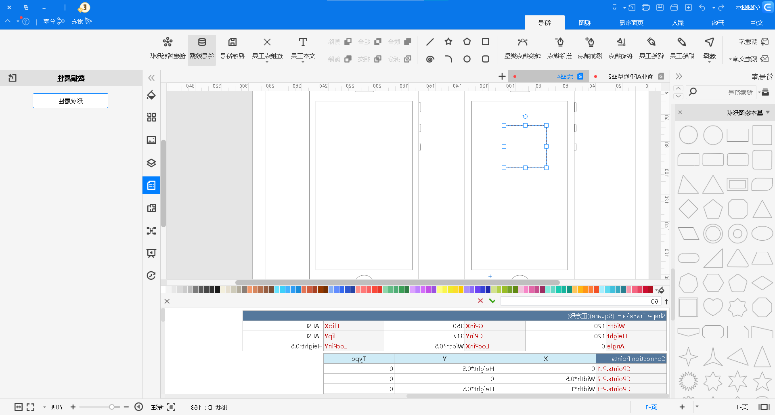The image size is (775, 415).
Task: Collapse the ribbon with the up chevron
Action: 8,21
